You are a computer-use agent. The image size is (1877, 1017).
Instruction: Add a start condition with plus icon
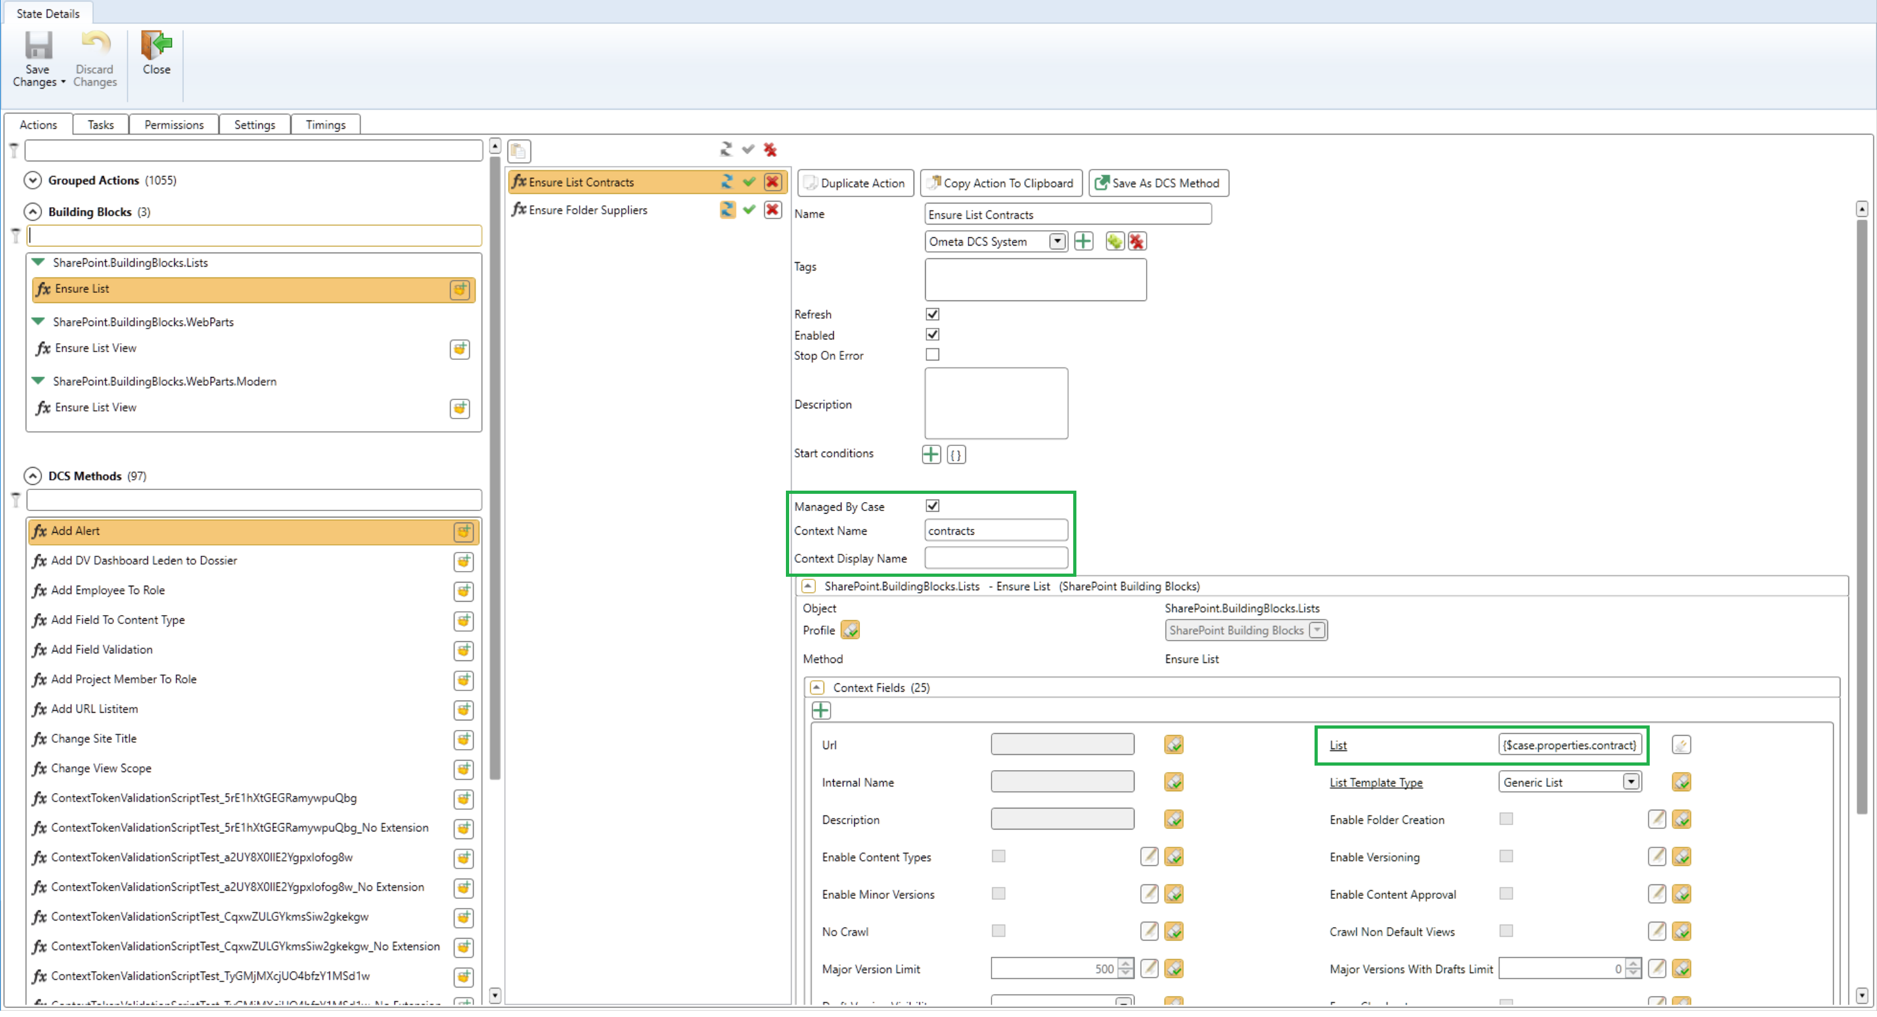930,456
